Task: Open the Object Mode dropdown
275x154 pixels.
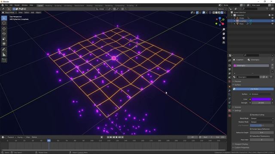Action: (9, 12)
